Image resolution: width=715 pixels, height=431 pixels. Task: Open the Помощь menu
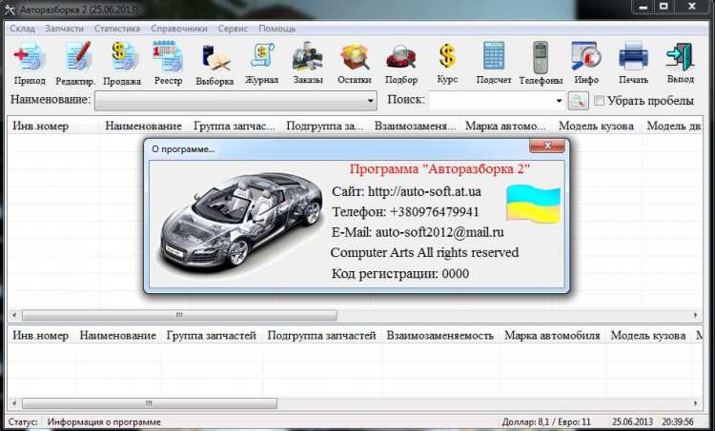tap(277, 29)
